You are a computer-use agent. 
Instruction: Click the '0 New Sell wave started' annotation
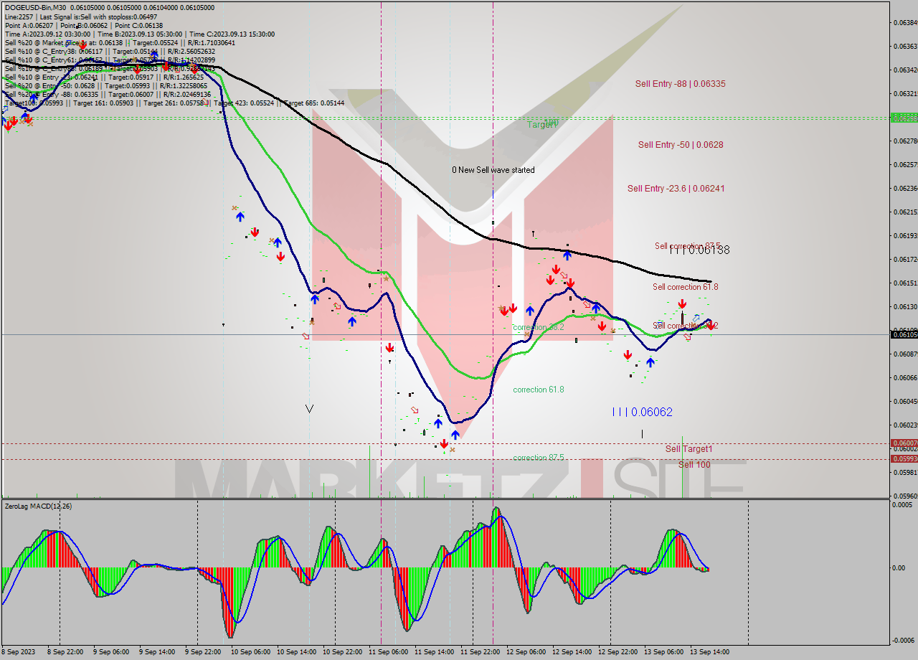[493, 170]
